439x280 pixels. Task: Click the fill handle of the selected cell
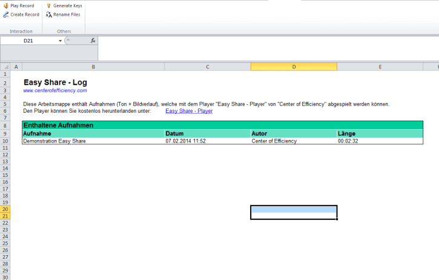337,219
